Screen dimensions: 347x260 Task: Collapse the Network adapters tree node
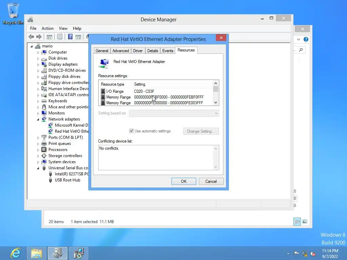coord(38,120)
